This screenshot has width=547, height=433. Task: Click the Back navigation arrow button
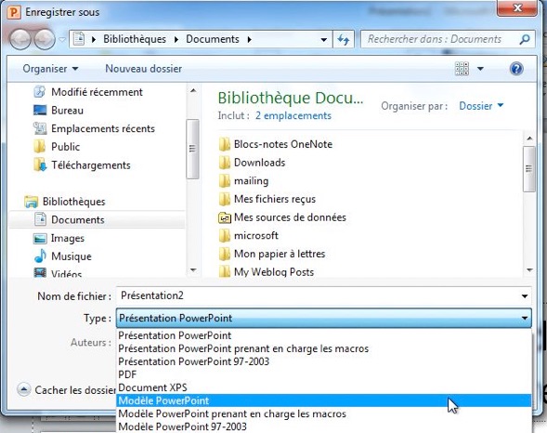pos(20,39)
